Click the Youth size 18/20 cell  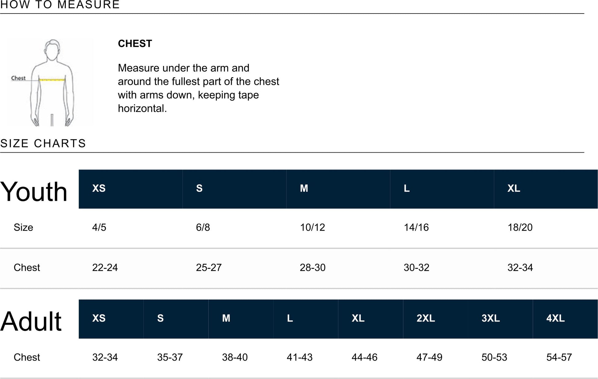pos(520,227)
